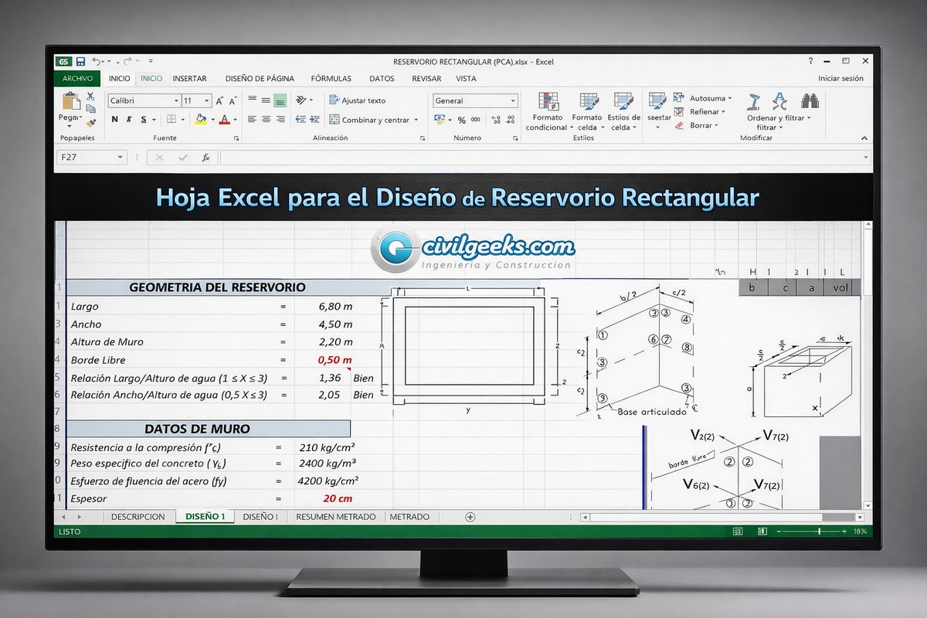This screenshot has width=927, height=618.
Task: Click the red font color A
Action: tap(224, 120)
